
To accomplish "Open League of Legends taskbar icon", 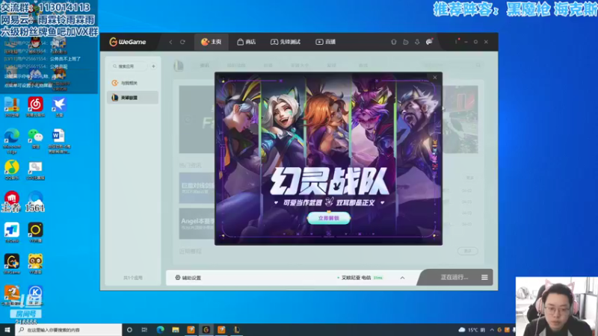I will [236, 330].
